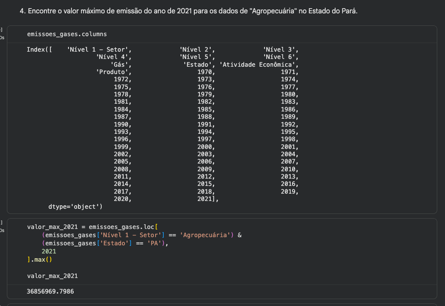Click the 'Nível 5' column name in output

coord(196,57)
